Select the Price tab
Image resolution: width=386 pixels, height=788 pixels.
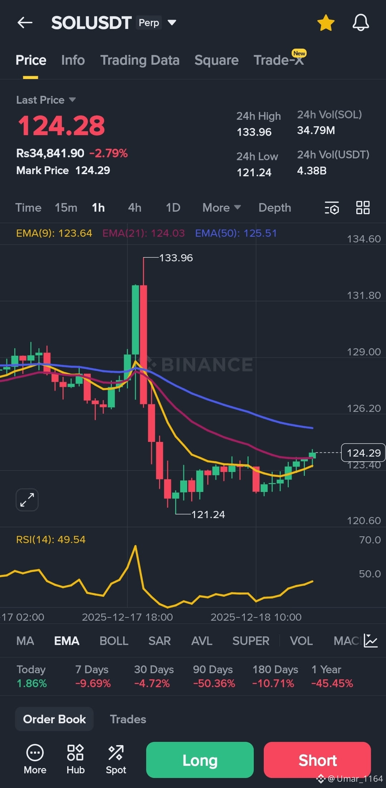pyautogui.click(x=31, y=60)
